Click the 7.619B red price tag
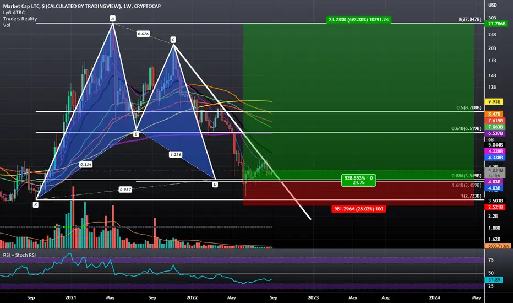Viewport: 513px width, 303px height. point(495,121)
